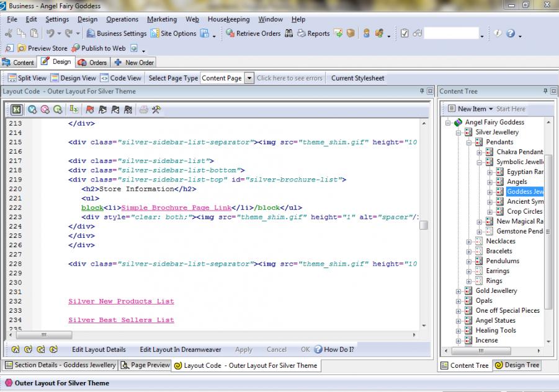Open the Housekeeping menu
The height and width of the screenshot is (392, 559).
click(228, 19)
